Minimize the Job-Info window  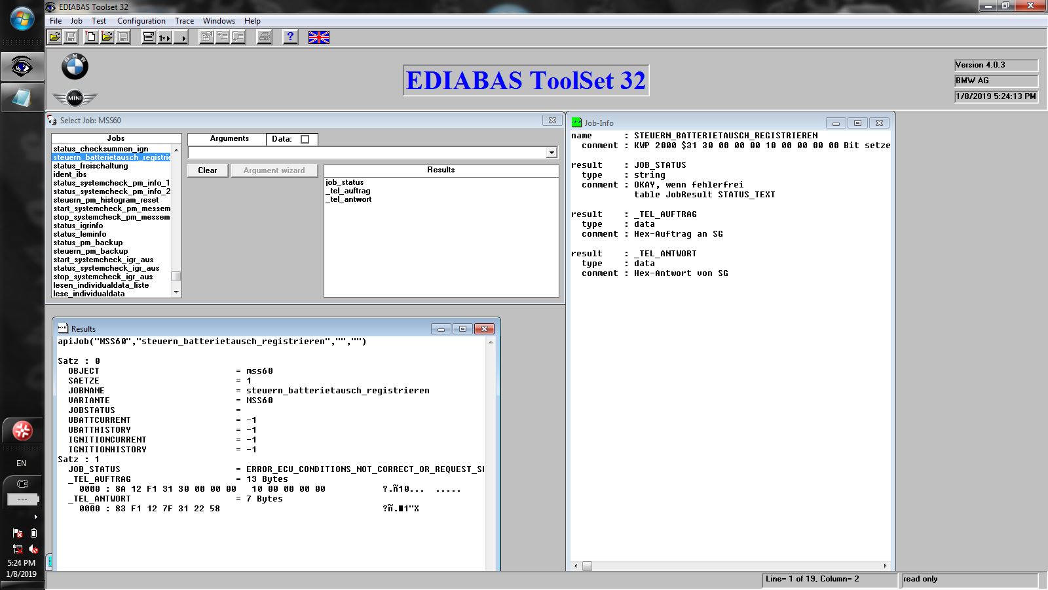click(x=836, y=123)
